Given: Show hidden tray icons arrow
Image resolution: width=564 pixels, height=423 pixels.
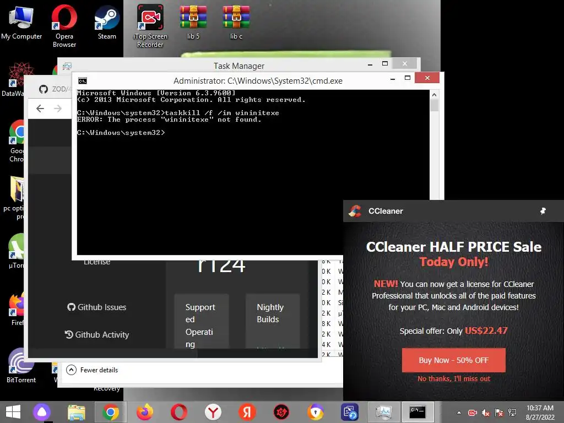Looking at the screenshot, I should [x=459, y=413].
